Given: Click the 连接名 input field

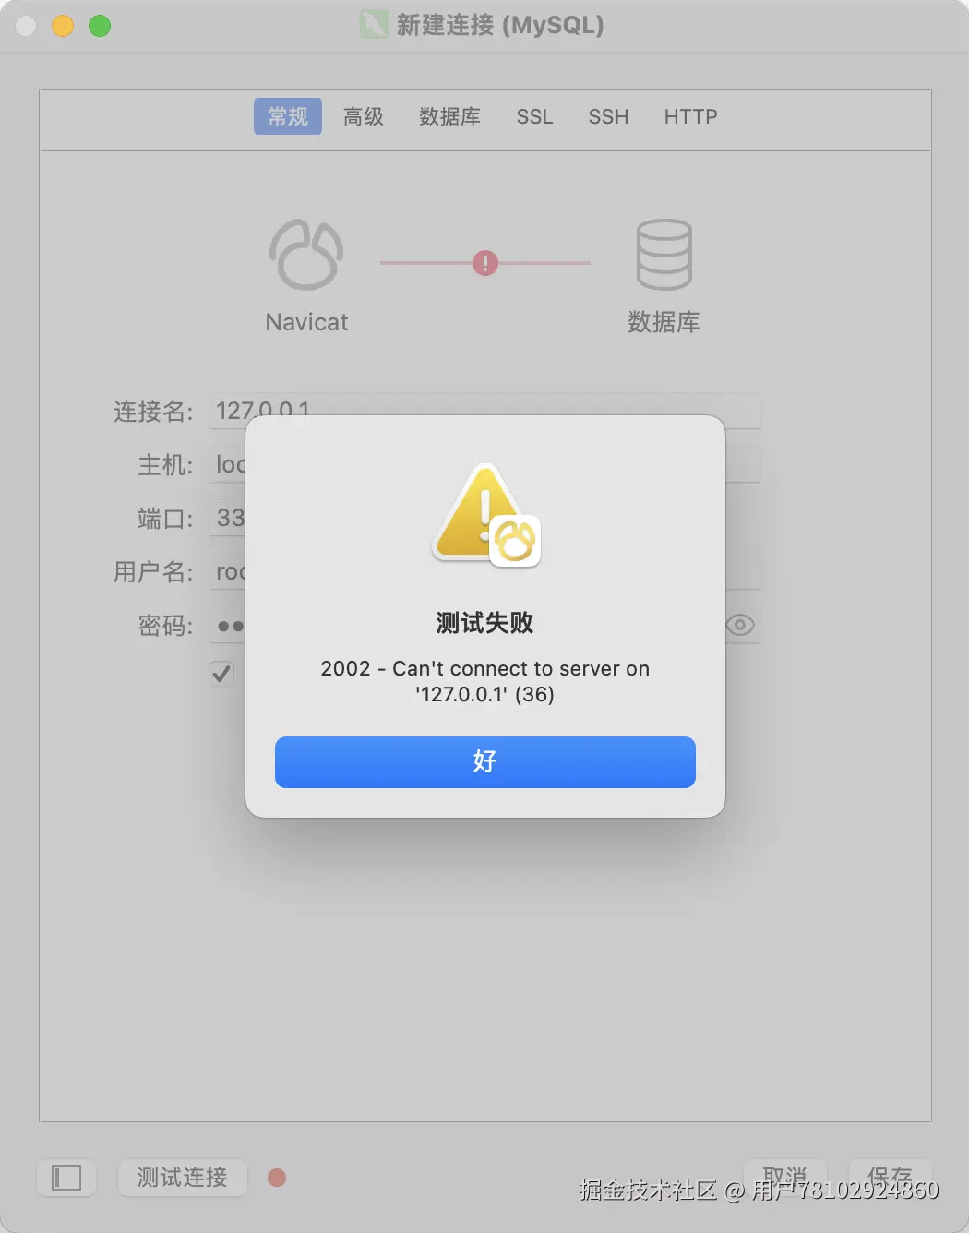Looking at the screenshot, I should 485,410.
